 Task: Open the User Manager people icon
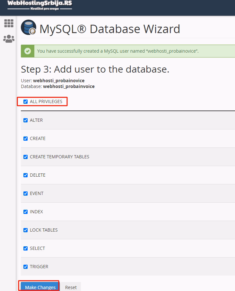coord(9,39)
